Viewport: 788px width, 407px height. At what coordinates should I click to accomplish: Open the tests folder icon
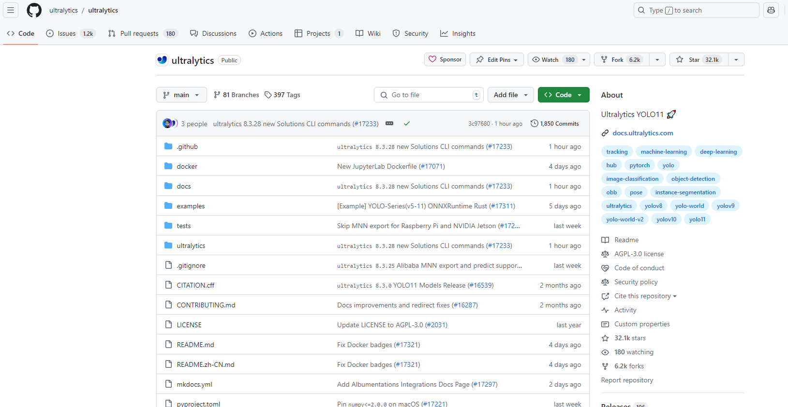click(168, 226)
